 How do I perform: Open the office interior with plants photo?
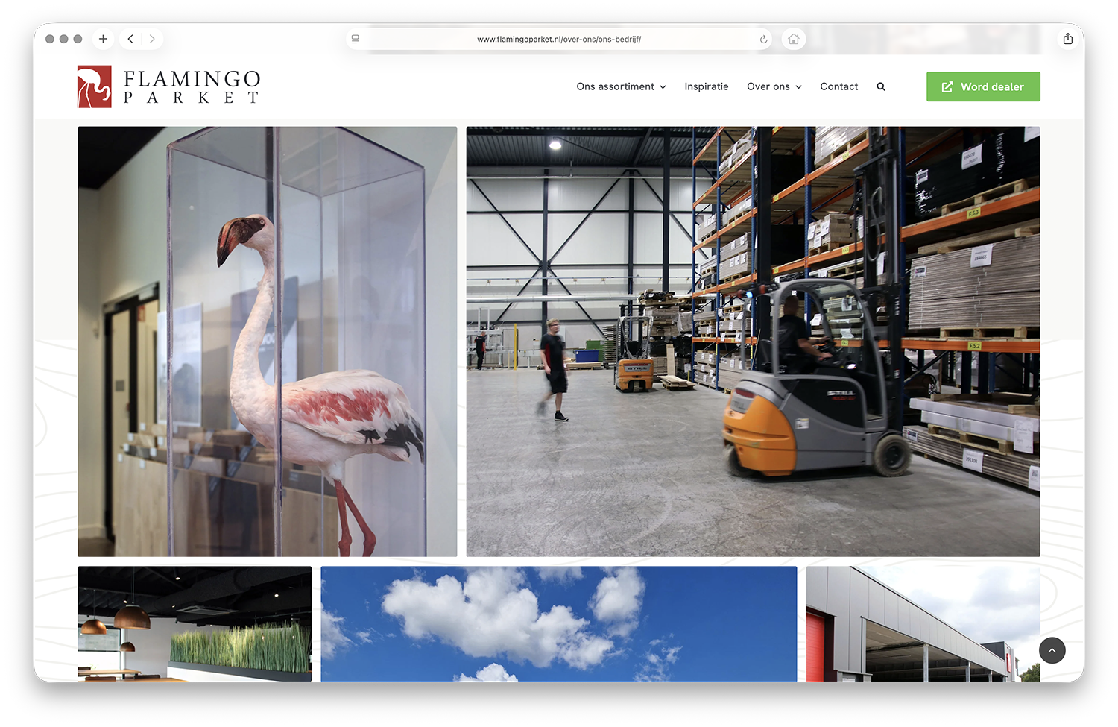[195, 623]
